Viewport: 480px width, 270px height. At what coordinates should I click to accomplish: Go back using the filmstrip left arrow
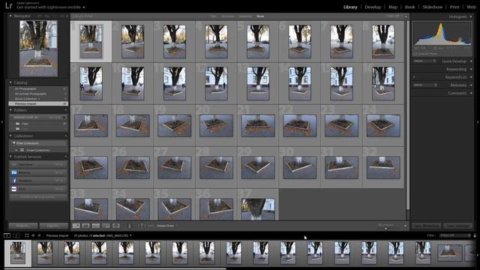pyautogui.click(x=33, y=235)
